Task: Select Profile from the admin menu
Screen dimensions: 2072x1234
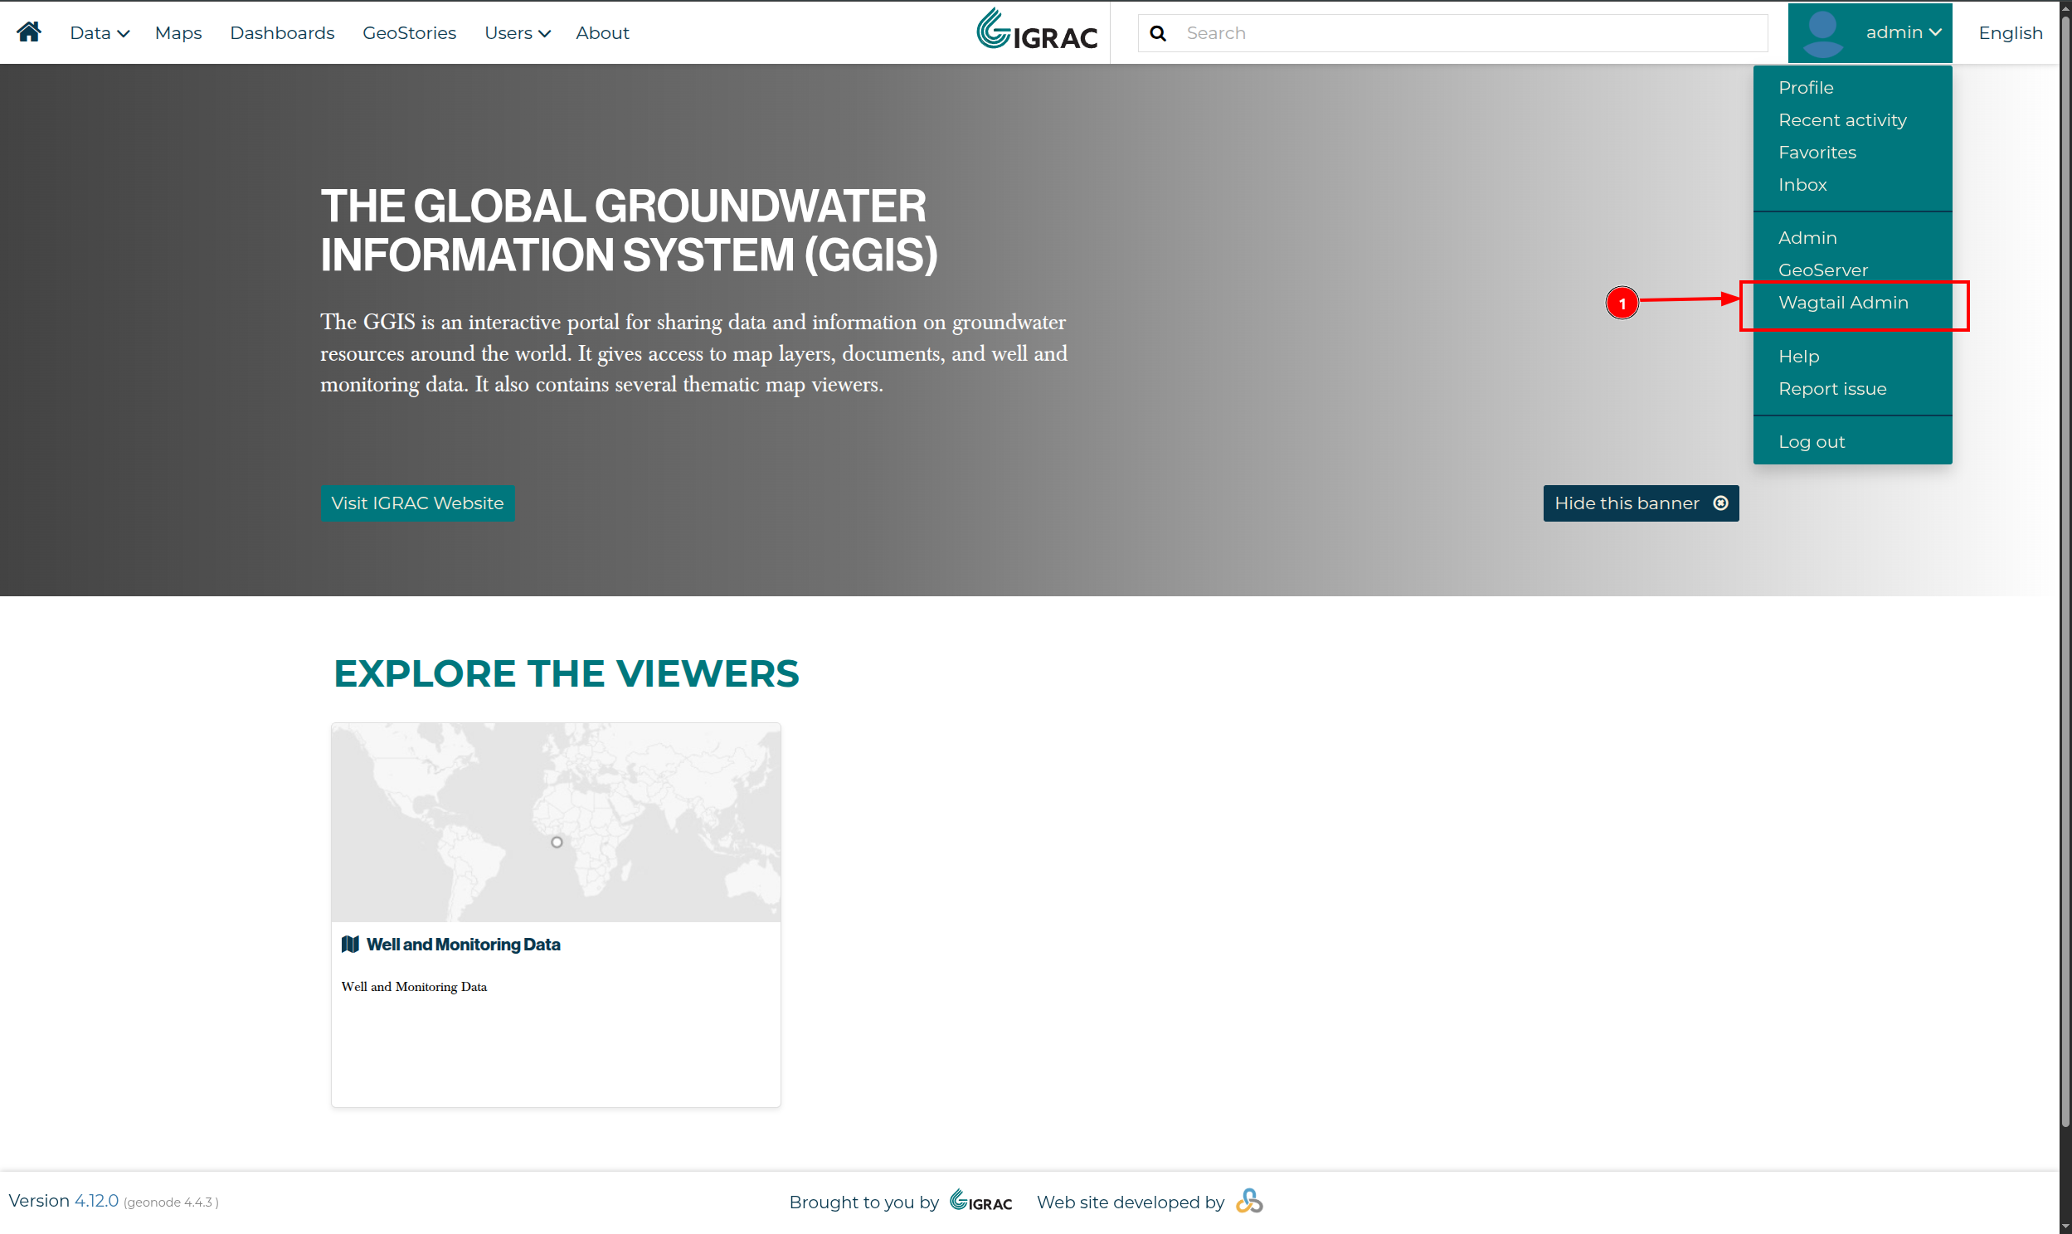Action: [1806, 87]
